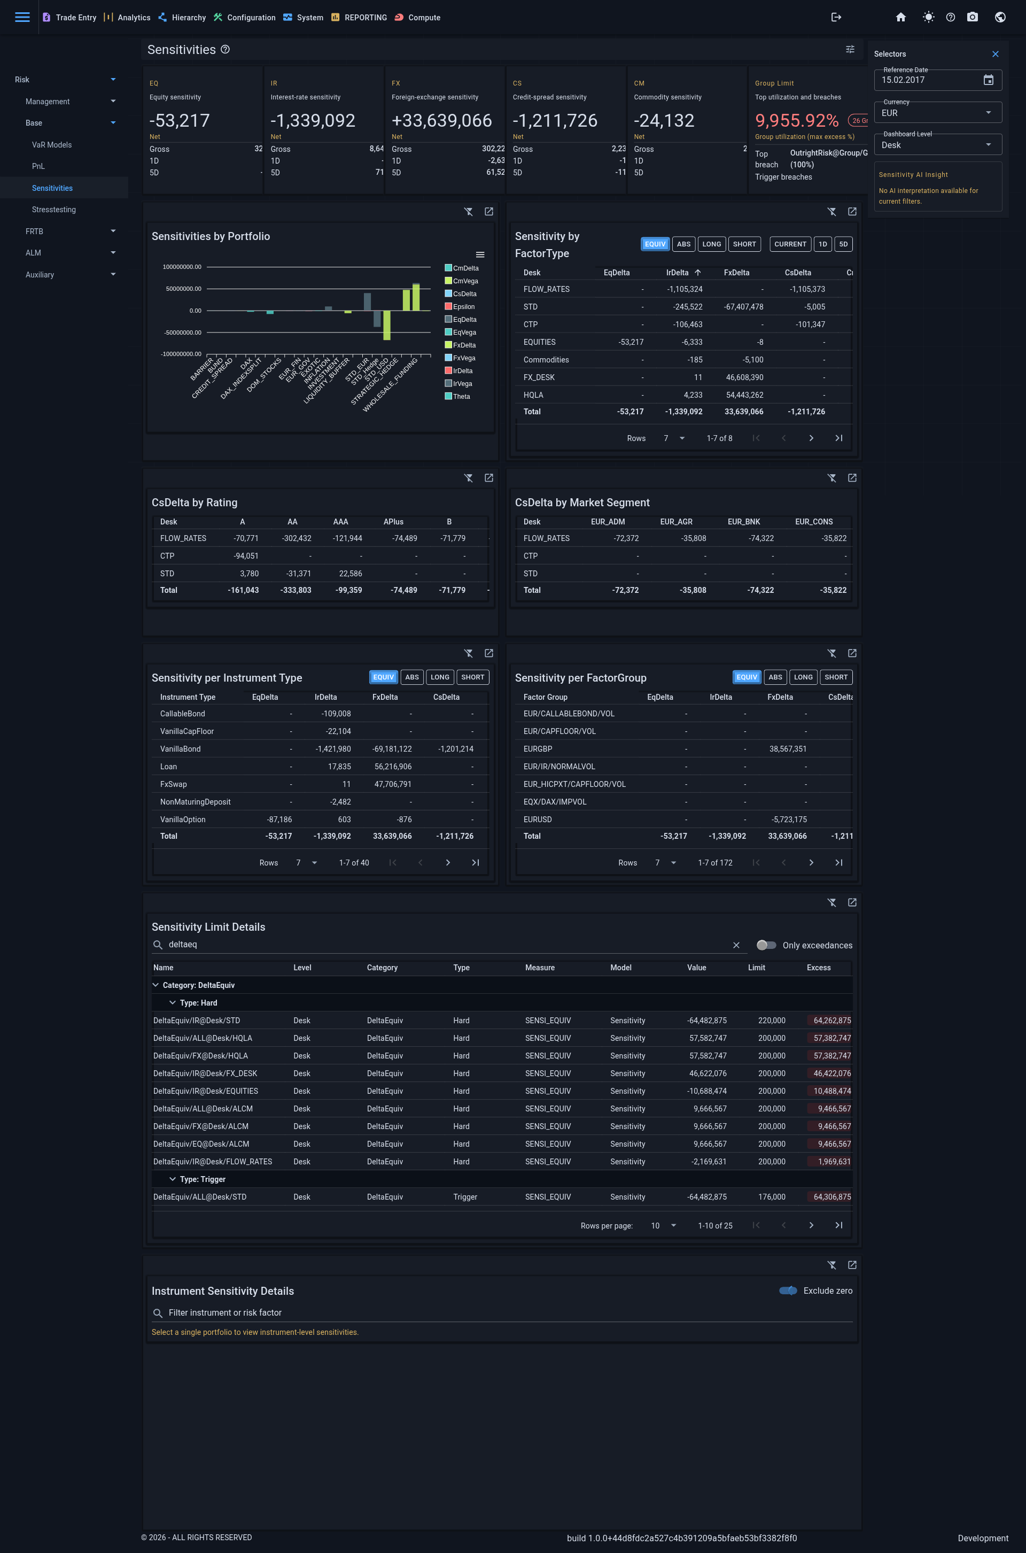Click help icon next to Sensitivities title
The height and width of the screenshot is (1553, 1026).
[x=225, y=49]
